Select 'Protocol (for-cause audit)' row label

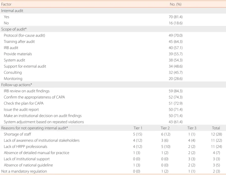coord(24,36)
